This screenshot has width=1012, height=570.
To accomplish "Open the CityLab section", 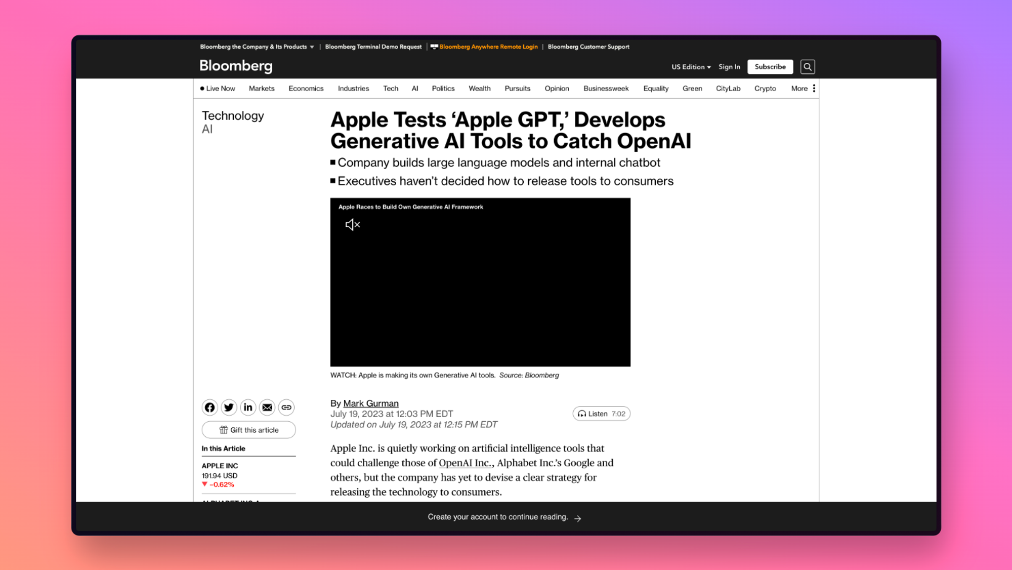I will click(728, 89).
